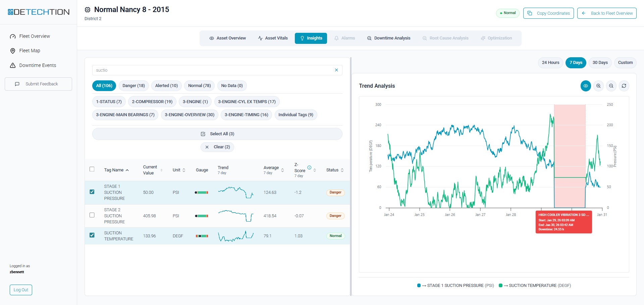This screenshot has height=305, width=644.
Task: Switch to Asset Vitals tab
Action: coord(273,38)
